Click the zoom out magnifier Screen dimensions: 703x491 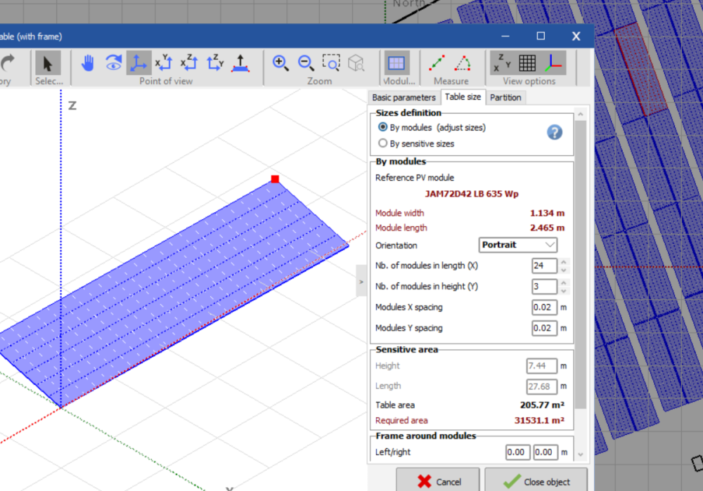[306, 63]
